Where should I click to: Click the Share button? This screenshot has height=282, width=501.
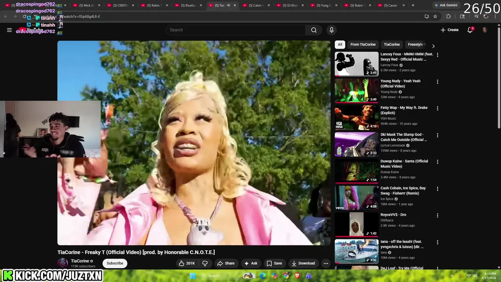click(x=226, y=263)
